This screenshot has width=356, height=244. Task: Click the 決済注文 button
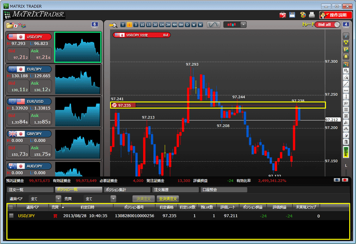144,199
